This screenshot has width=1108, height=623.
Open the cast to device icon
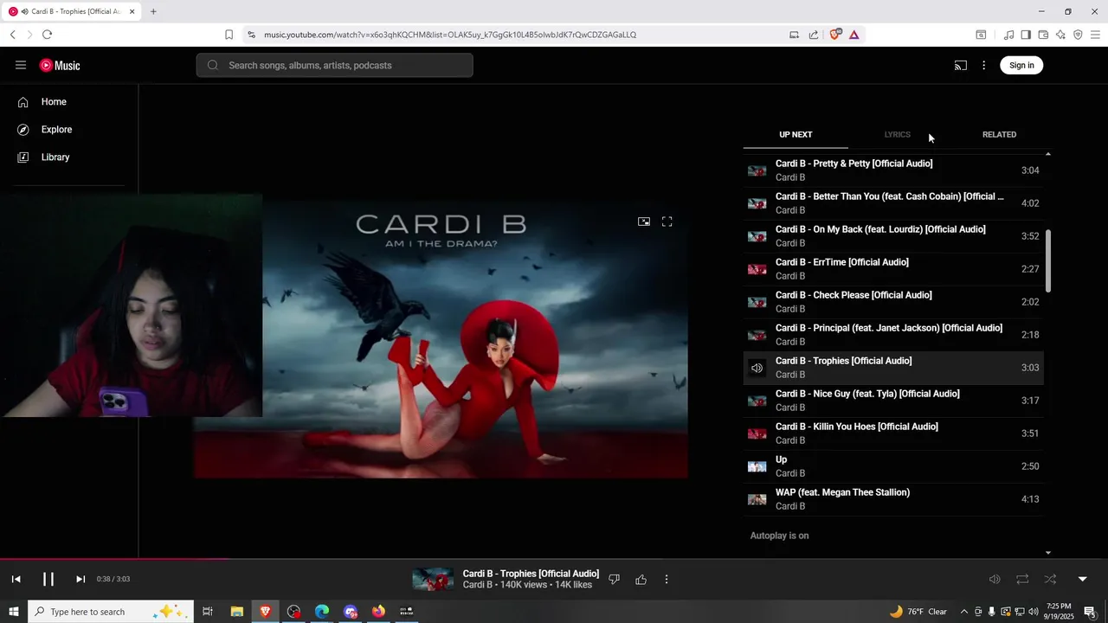[960, 65]
